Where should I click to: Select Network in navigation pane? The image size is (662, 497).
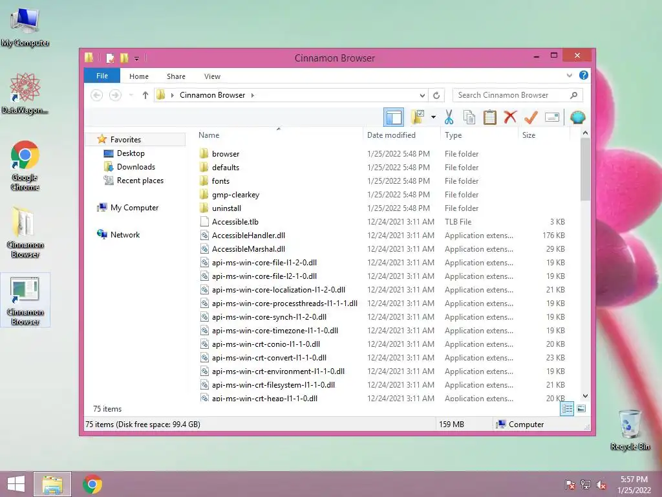tap(125, 234)
